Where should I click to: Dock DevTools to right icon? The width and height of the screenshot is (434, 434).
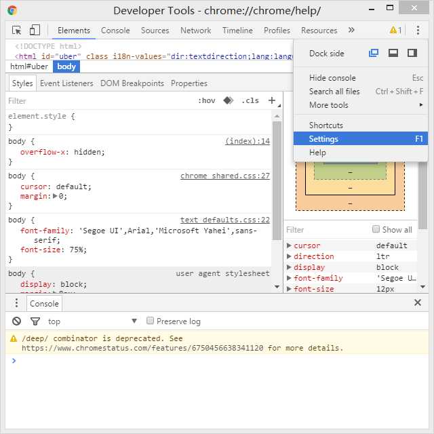412,53
